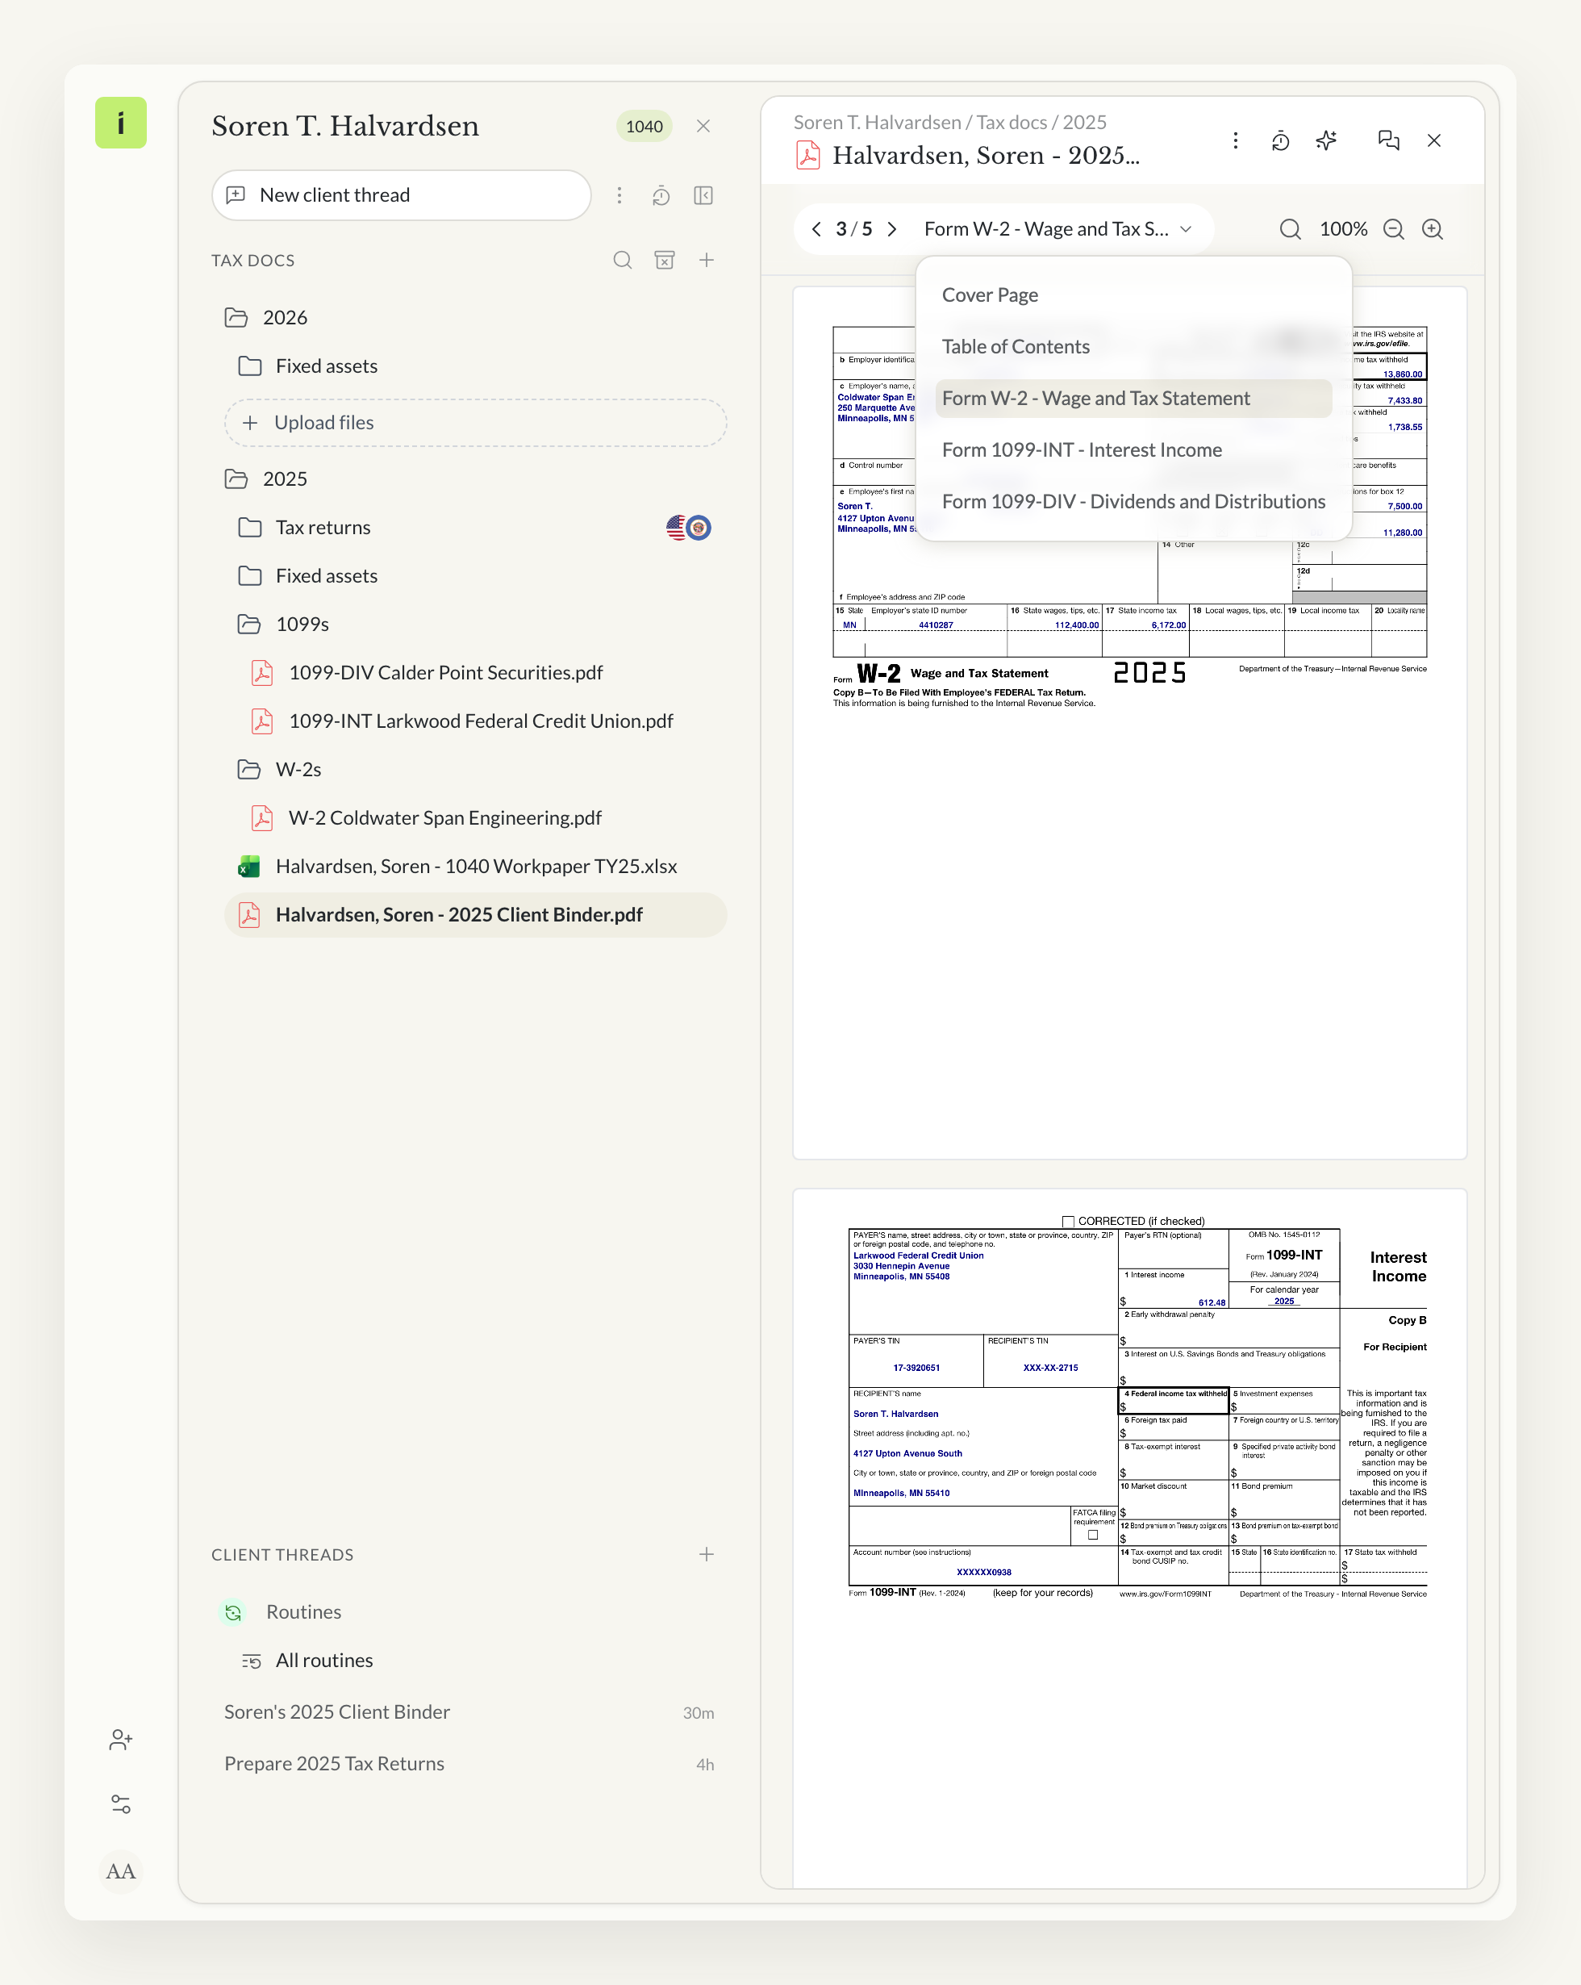This screenshot has width=1581, height=1985.
Task: Click Upload files in 2026 folder
Action: tap(476, 423)
